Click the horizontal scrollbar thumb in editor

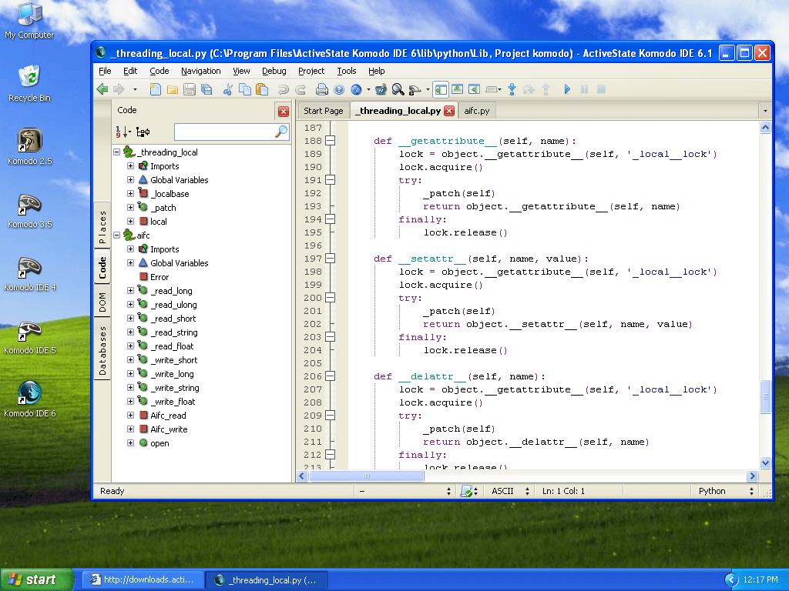(366, 476)
